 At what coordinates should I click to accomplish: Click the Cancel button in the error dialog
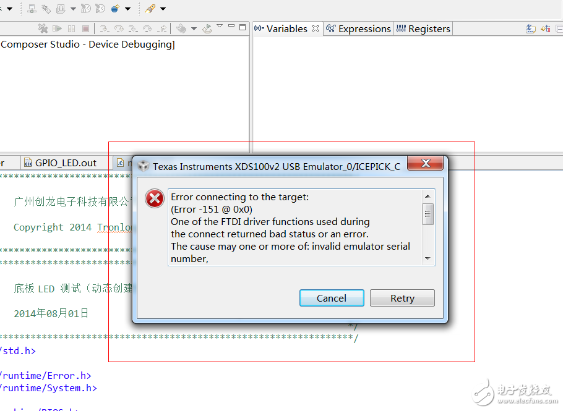click(x=332, y=298)
